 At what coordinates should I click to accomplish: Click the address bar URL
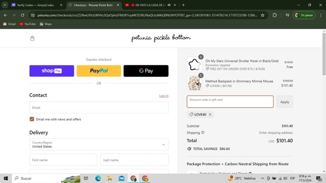tap(147, 15)
